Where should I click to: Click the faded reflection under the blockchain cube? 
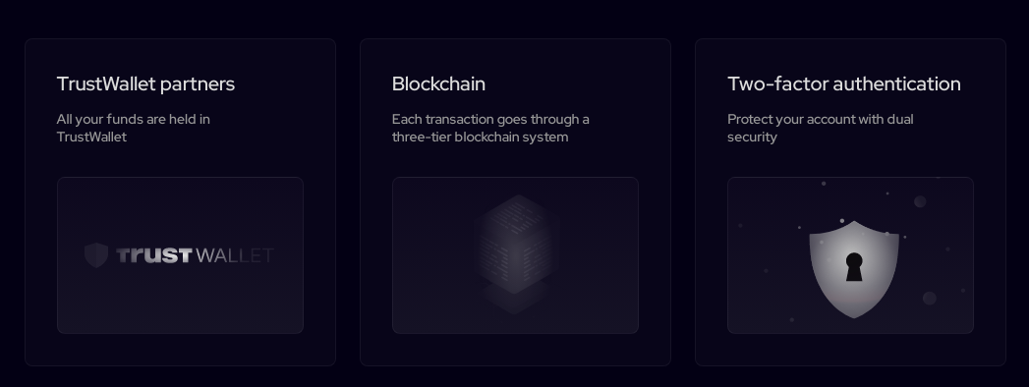(516, 300)
